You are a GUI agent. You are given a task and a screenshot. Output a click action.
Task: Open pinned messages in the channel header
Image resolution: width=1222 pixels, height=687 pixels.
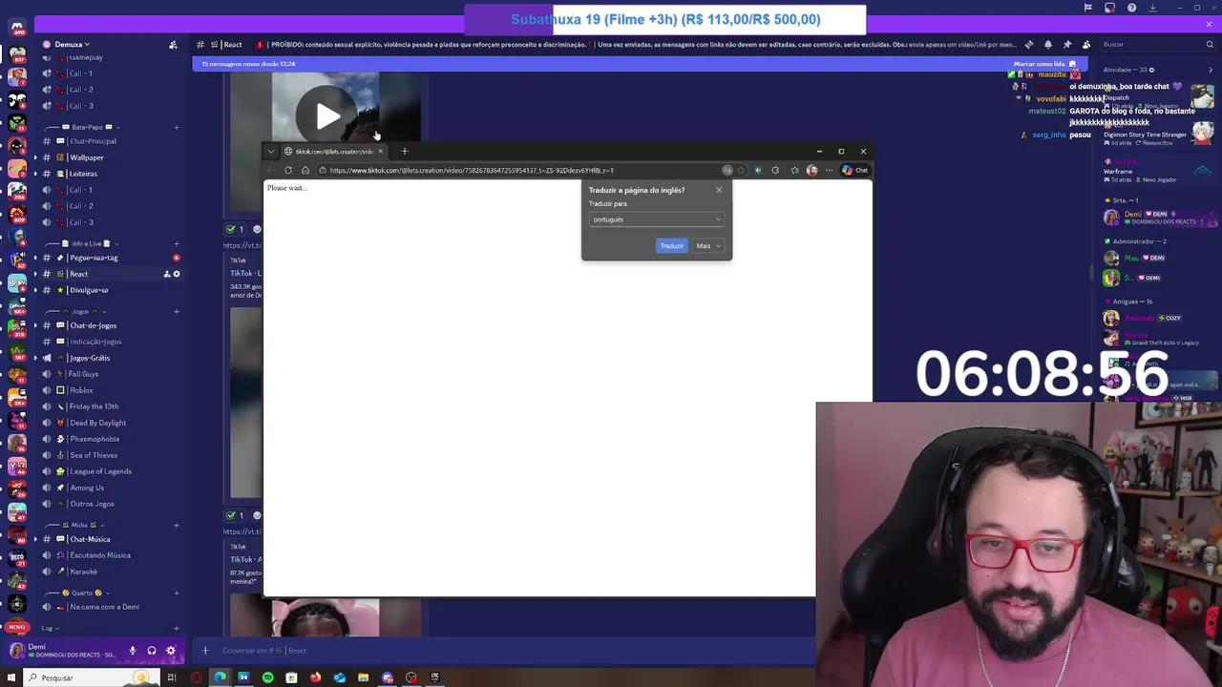click(x=1067, y=44)
